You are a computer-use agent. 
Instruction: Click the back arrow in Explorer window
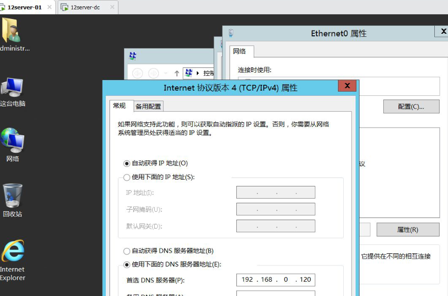137,73
